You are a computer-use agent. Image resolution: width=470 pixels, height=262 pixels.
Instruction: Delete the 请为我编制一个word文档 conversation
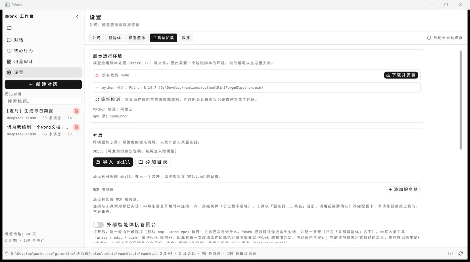tap(76, 127)
